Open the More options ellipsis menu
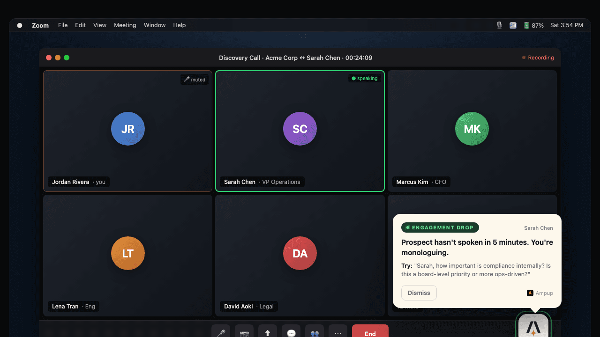Image resolution: width=600 pixels, height=337 pixels. [x=337, y=332]
